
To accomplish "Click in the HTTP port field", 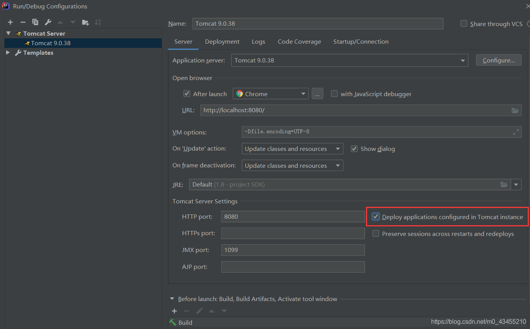I will click(x=293, y=217).
